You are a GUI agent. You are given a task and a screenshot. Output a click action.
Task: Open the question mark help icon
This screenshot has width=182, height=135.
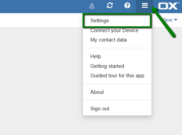127,5
